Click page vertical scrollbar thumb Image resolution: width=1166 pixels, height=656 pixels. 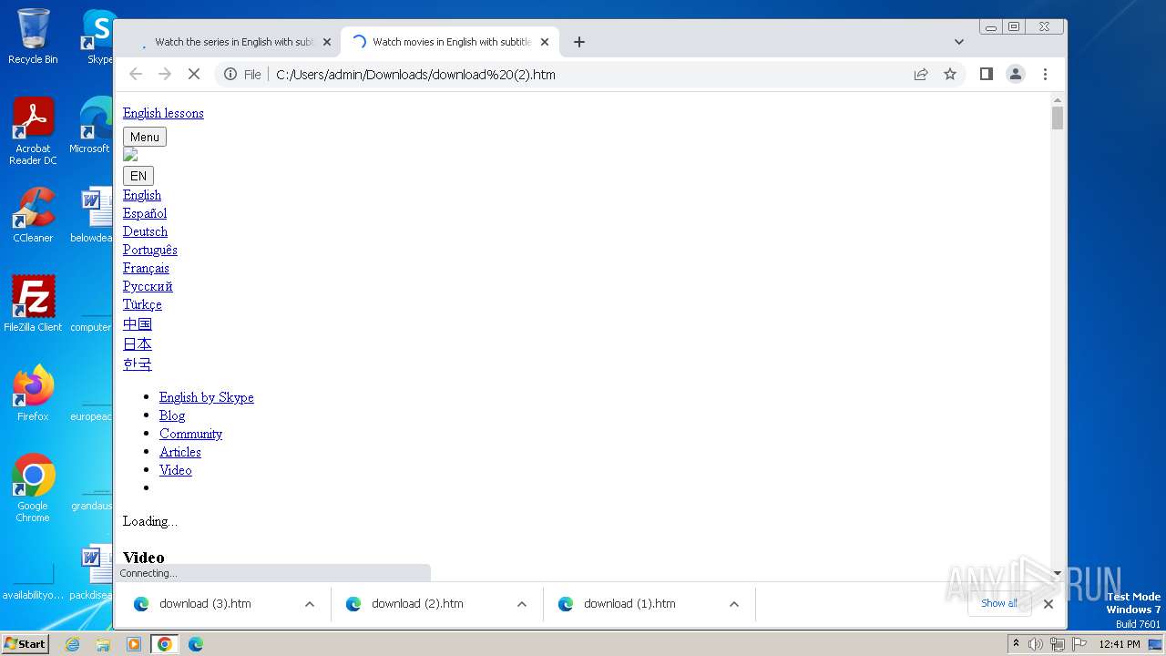point(1057,118)
